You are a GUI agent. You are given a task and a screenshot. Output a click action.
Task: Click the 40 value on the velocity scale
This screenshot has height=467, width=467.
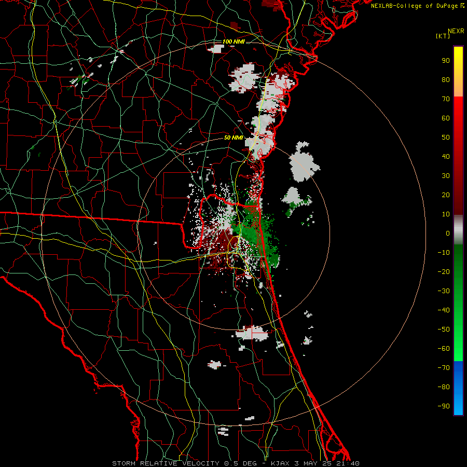446,156
